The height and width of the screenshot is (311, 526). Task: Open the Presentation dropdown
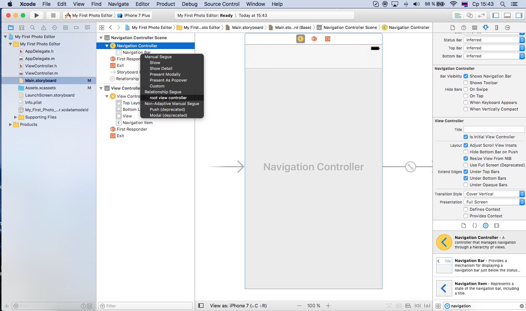click(x=494, y=202)
